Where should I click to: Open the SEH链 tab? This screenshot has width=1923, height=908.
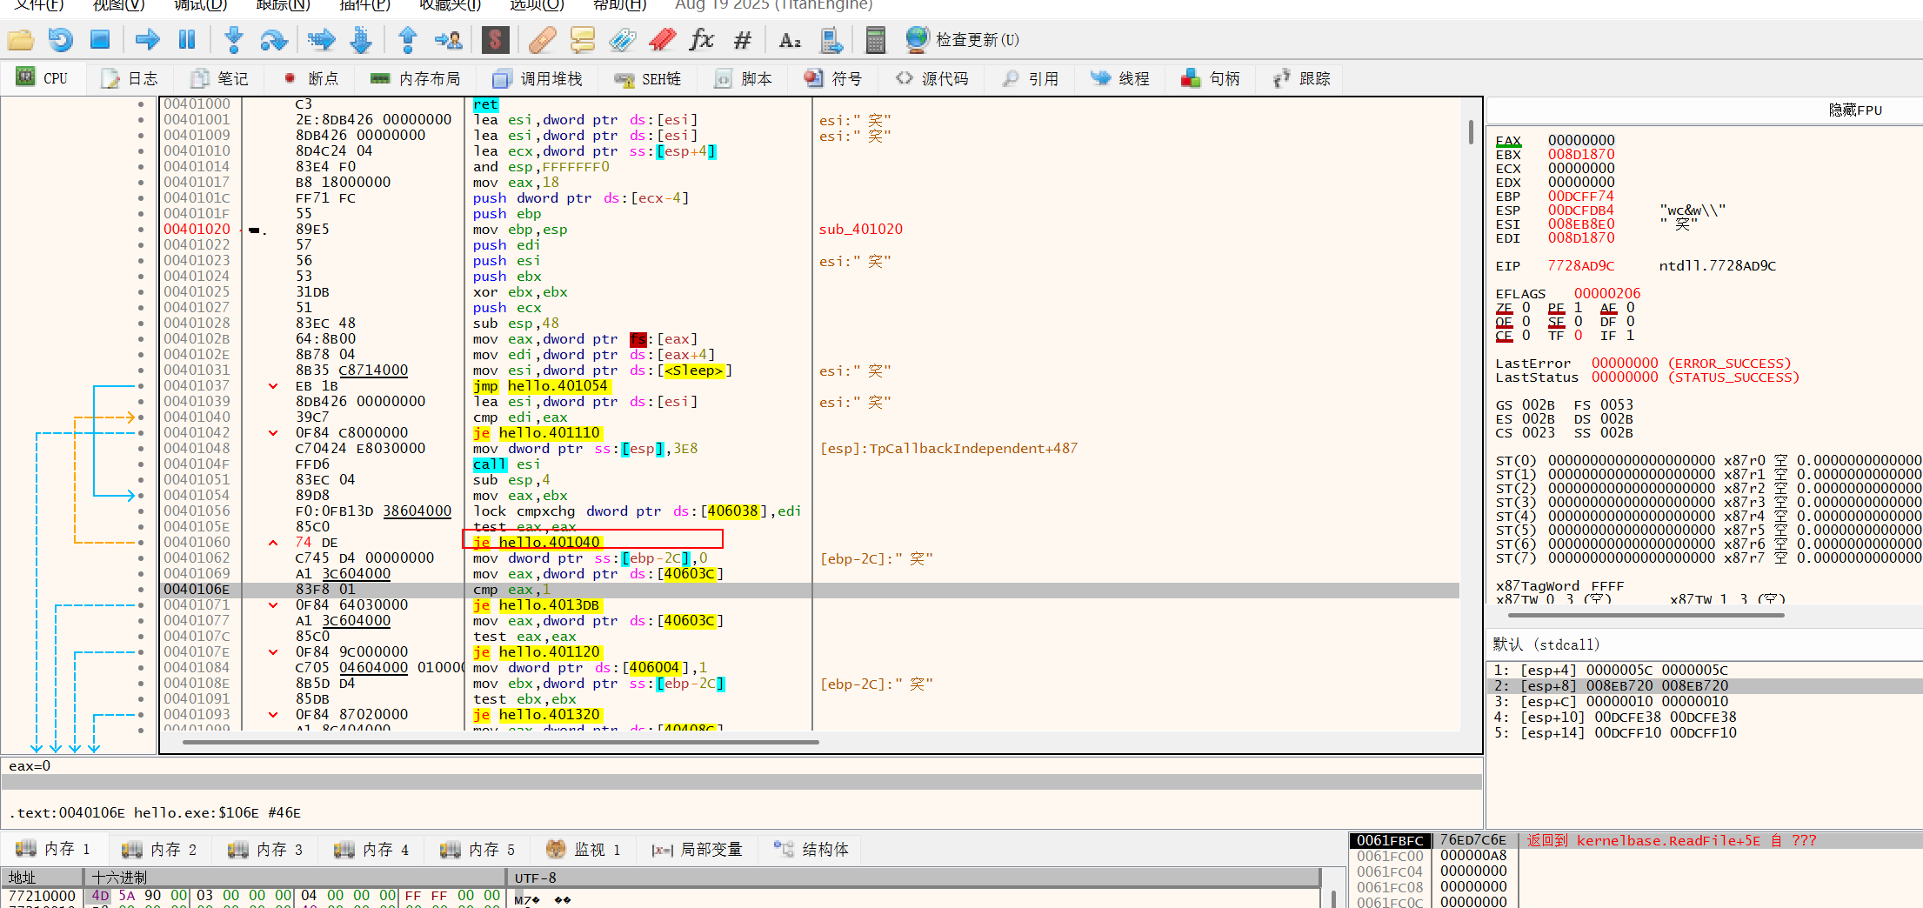648,79
